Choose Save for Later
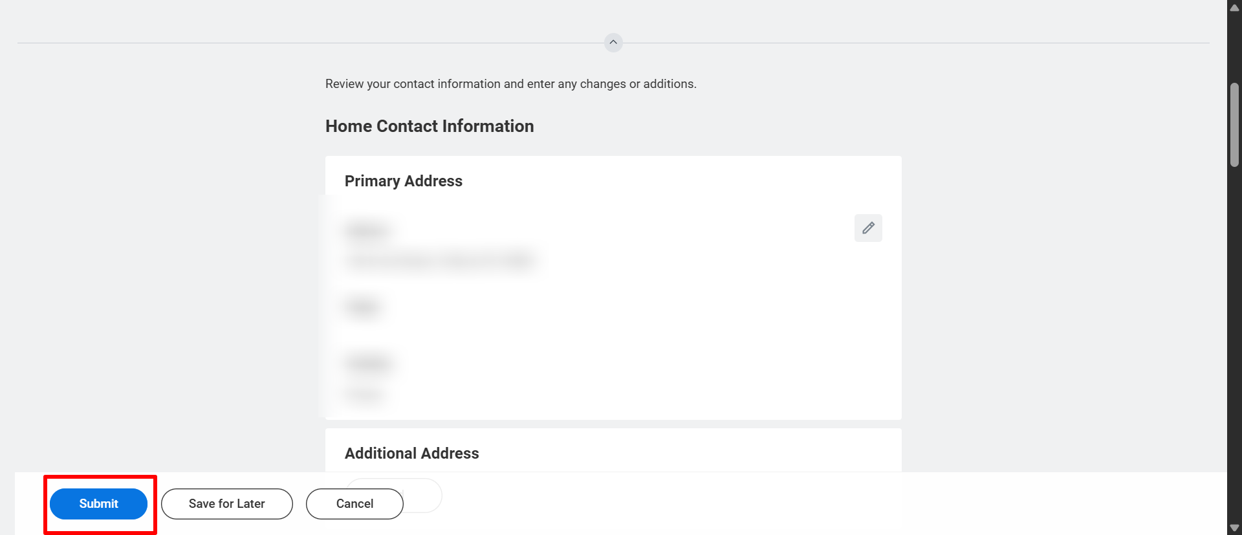1242x535 pixels. pyautogui.click(x=226, y=504)
